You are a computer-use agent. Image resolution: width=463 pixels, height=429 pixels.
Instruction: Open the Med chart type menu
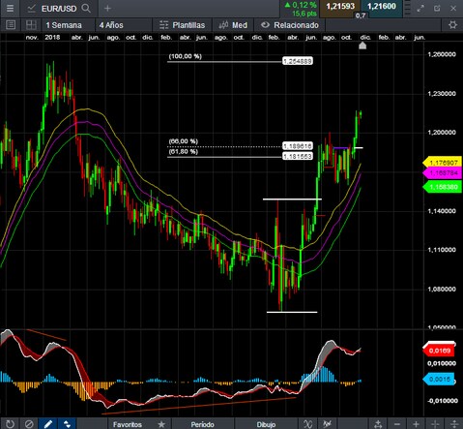(x=233, y=25)
